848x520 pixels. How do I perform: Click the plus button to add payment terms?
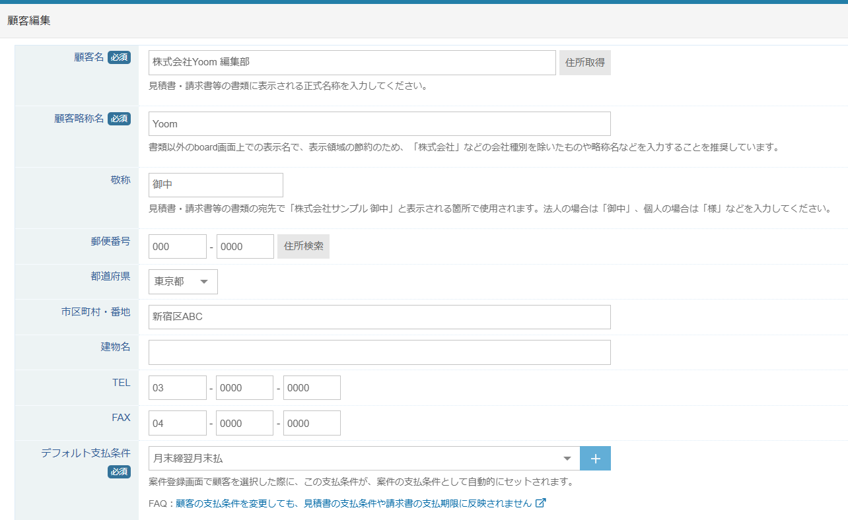(595, 459)
